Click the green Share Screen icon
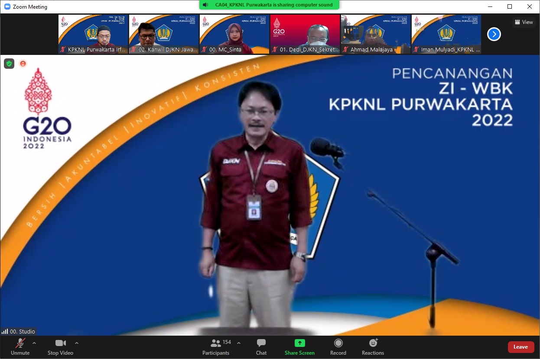Viewport: 540px width, 359px height. [299, 343]
